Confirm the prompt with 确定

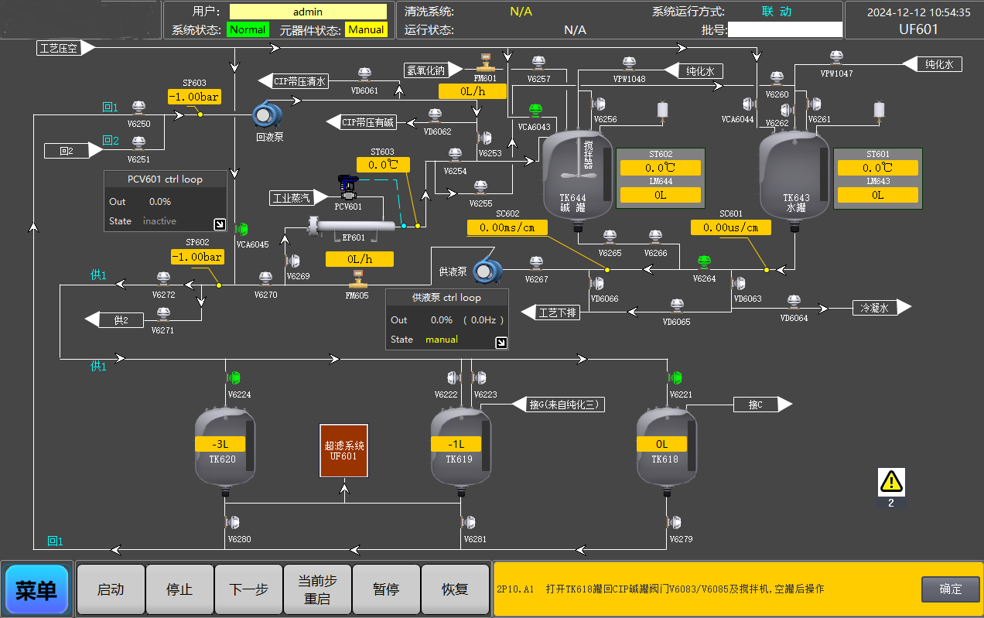tap(951, 589)
